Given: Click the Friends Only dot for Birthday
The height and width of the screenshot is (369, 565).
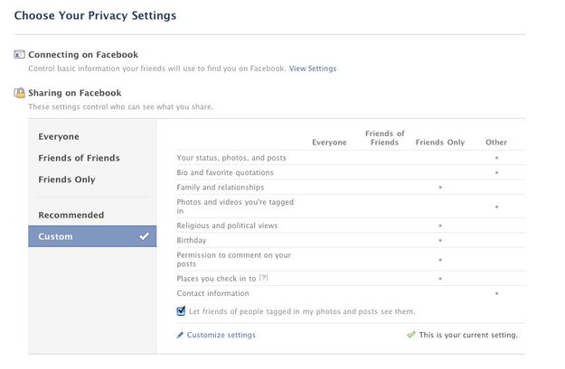Looking at the screenshot, I should 440,240.
